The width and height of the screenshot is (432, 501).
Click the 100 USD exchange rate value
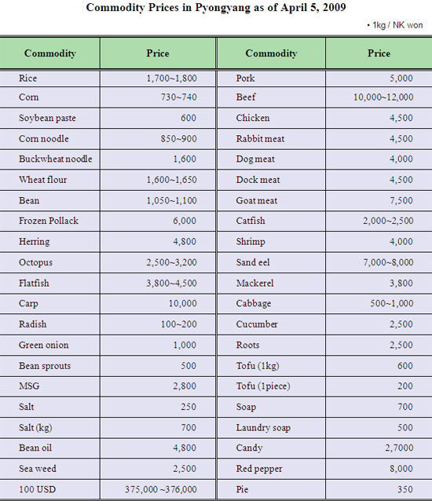coord(161,489)
